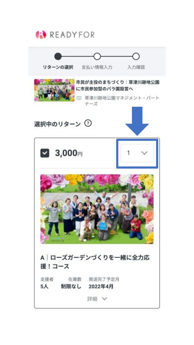Select the リターンの選択 step circle
The height and width of the screenshot is (345, 194).
(58, 56)
